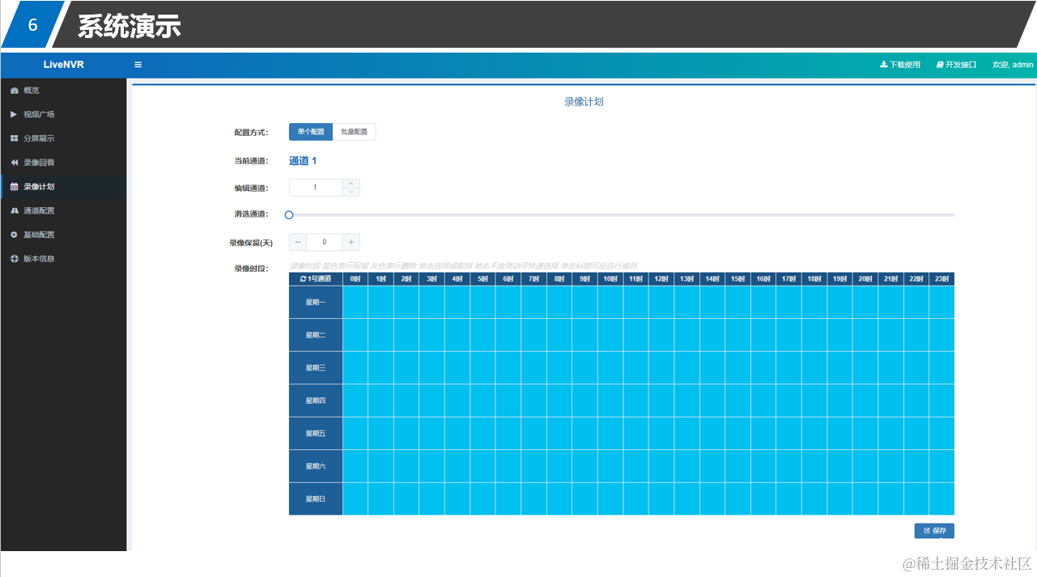1037x577 pixels.
Task: Open 基础配置 basic settings
Action: click(x=63, y=235)
